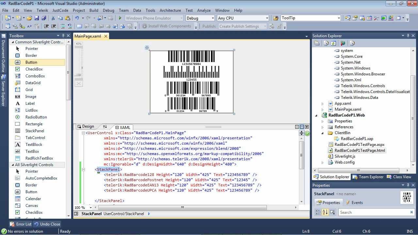This screenshot has width=418, height=235.
Task: Click Solution Explorer Properties icon
Action: (x=317, y=43)
